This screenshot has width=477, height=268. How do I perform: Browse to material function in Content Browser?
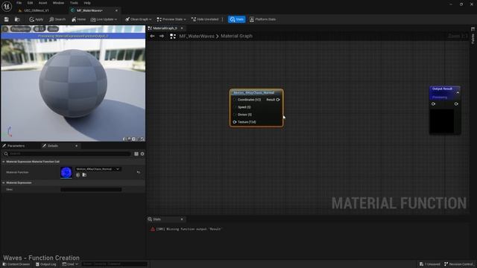tap(84, 175)
